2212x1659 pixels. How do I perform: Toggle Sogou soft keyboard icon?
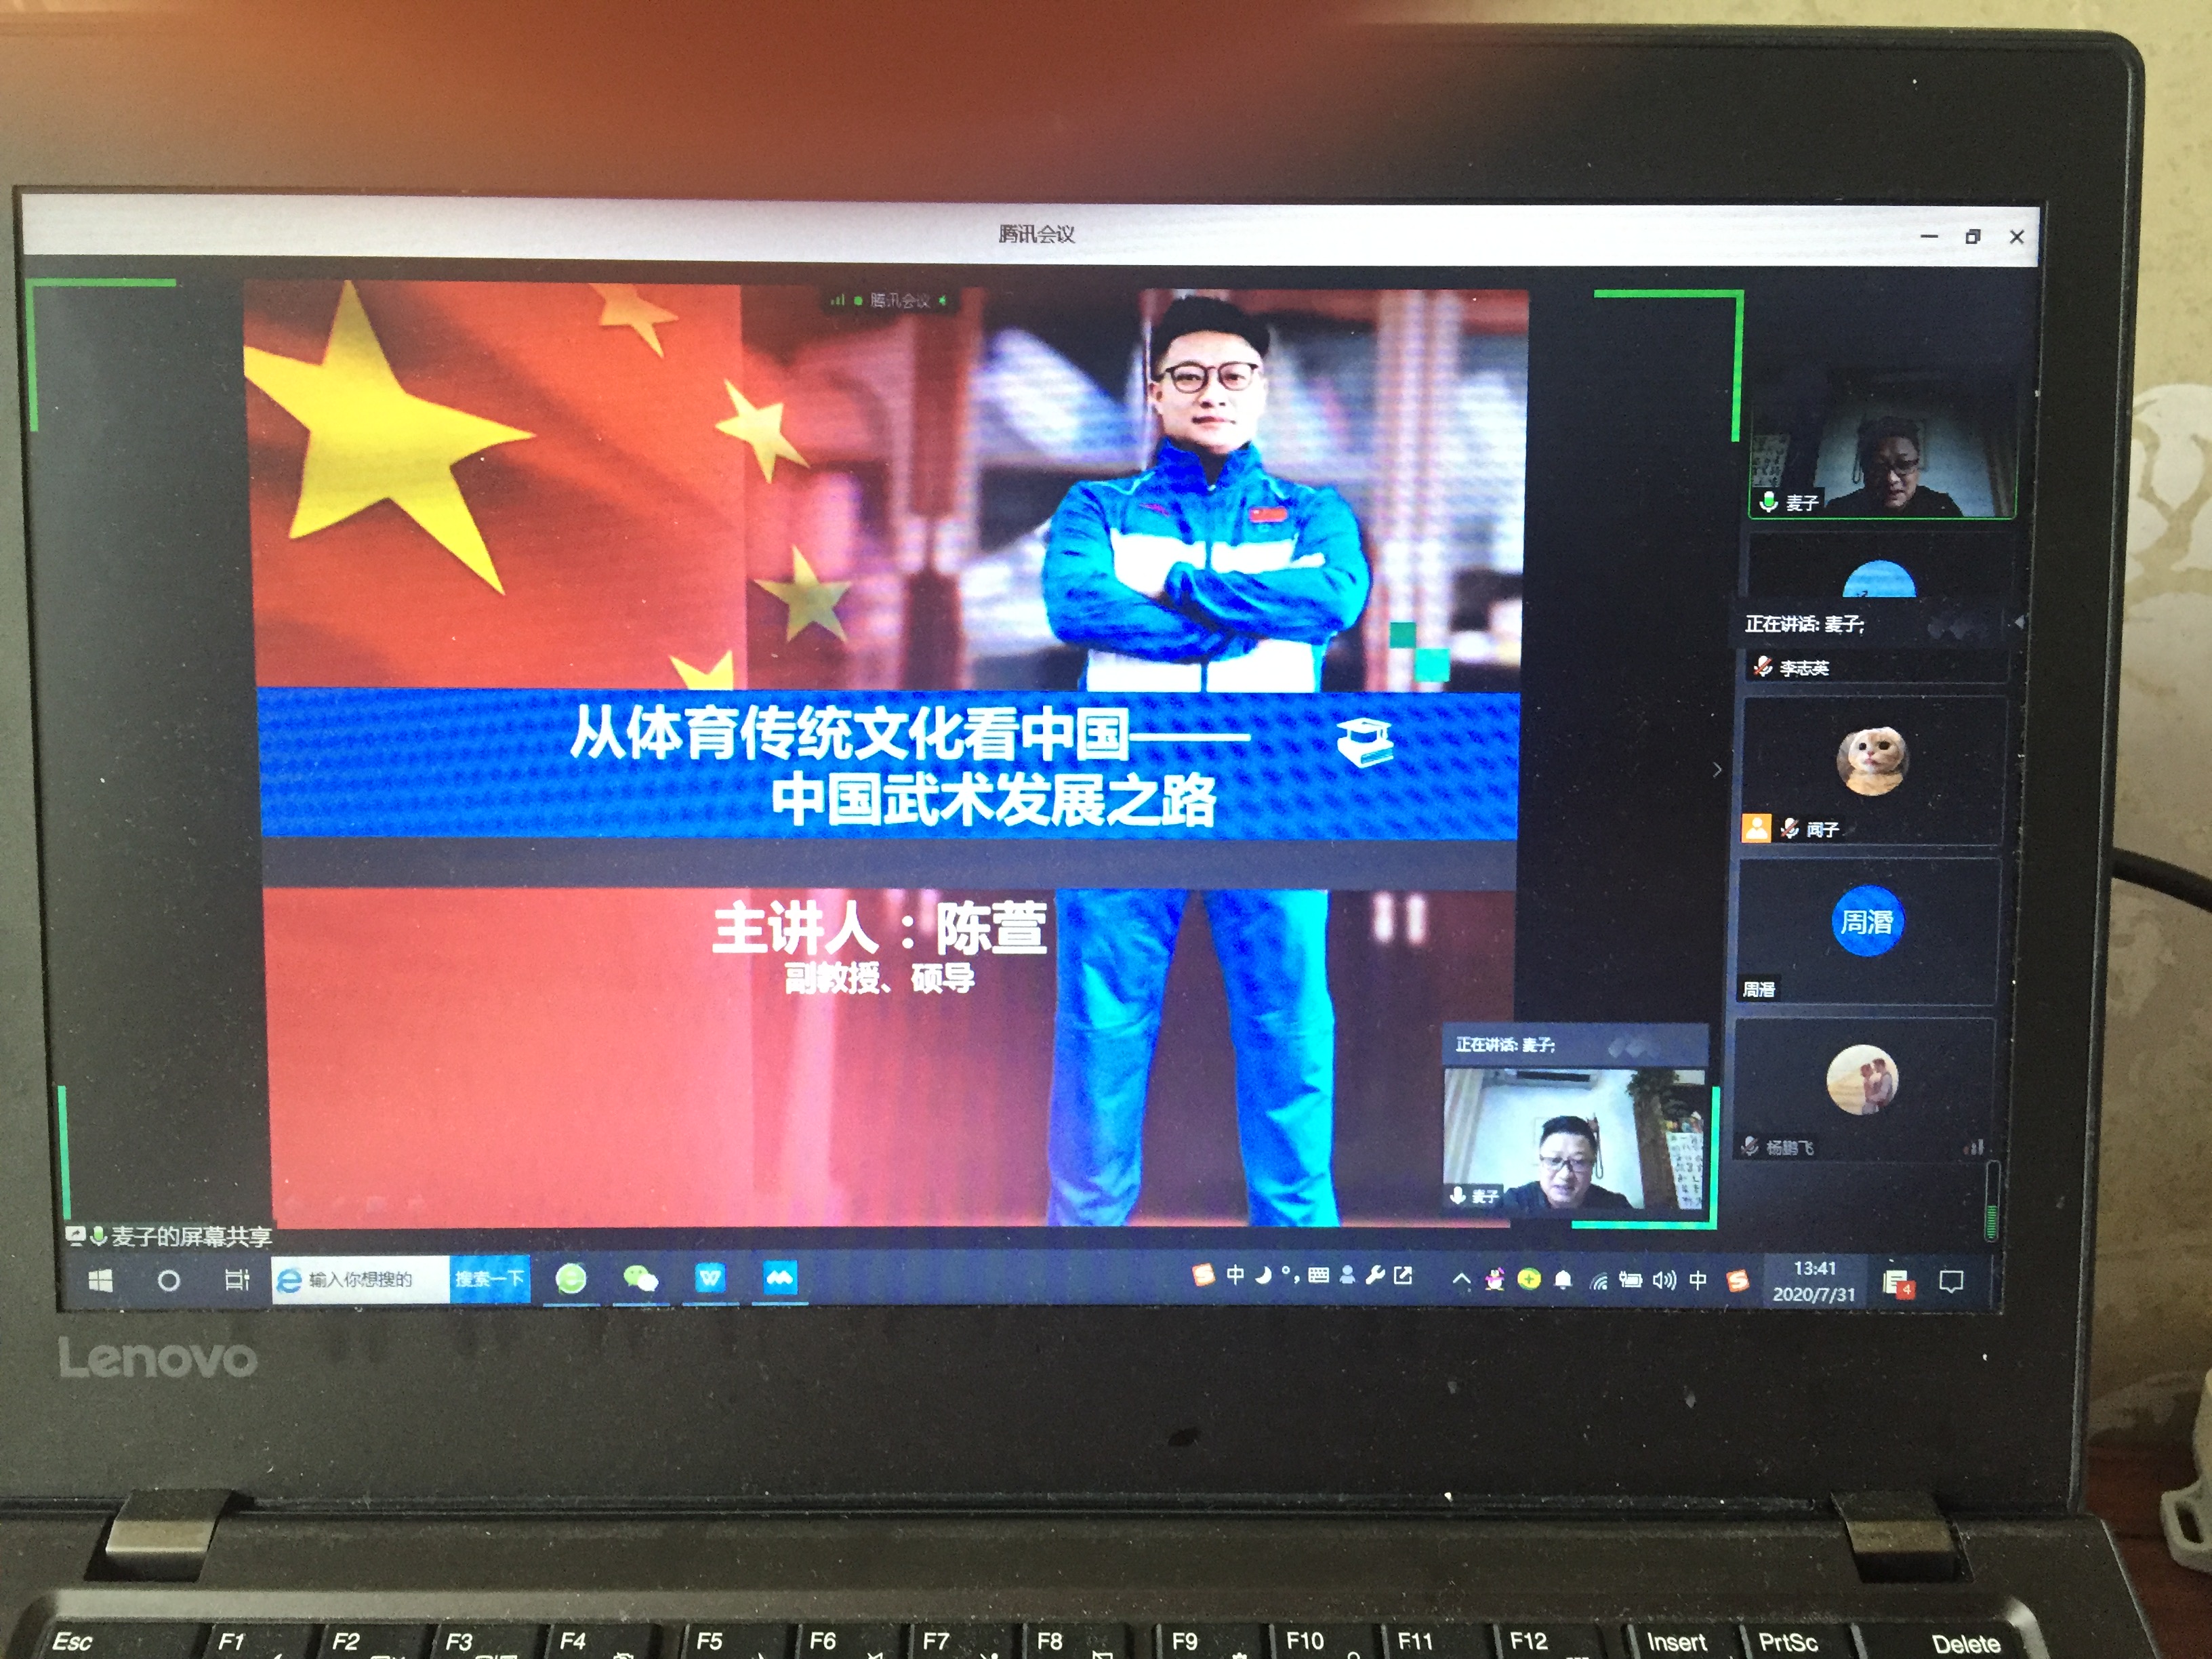(x=1318, y=1275)
